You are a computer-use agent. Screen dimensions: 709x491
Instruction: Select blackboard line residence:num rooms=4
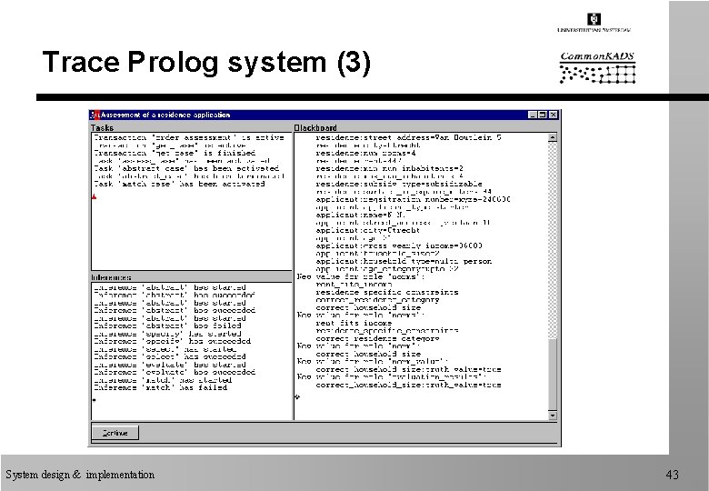click(x=365, y=153)
